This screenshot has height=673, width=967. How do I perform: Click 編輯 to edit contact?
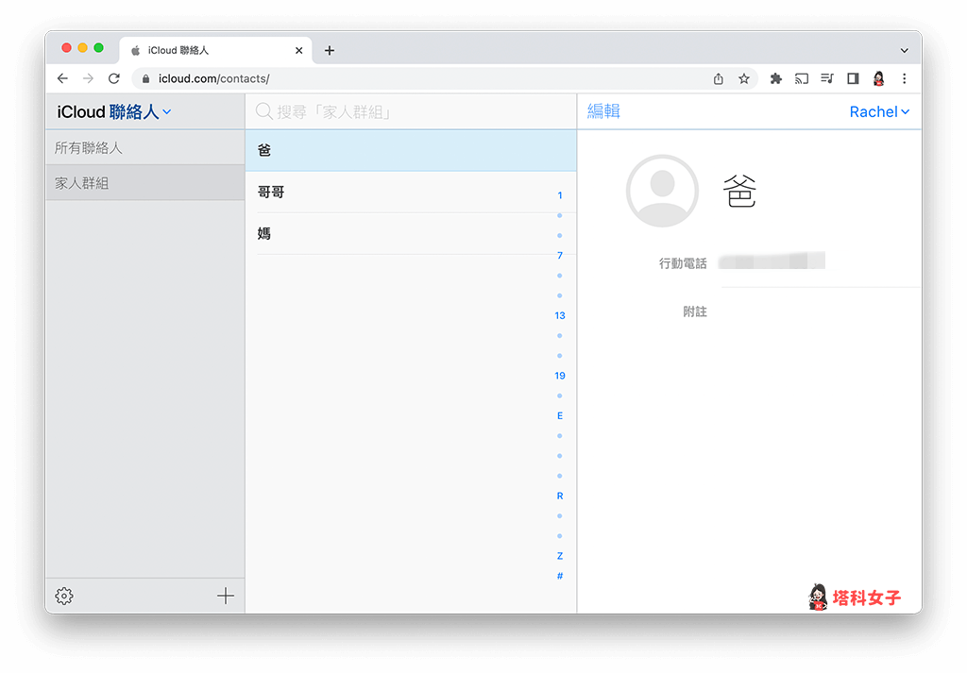[603, 111]
